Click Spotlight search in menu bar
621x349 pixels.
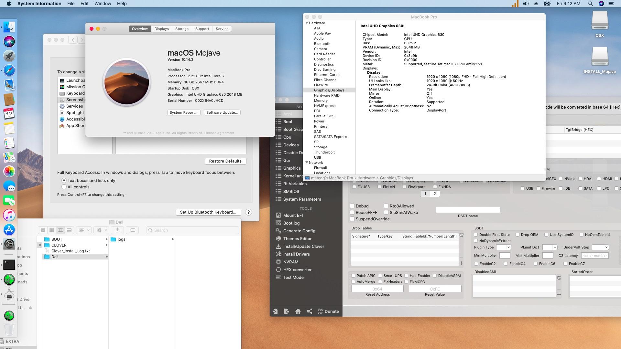[x=590, y=4]
